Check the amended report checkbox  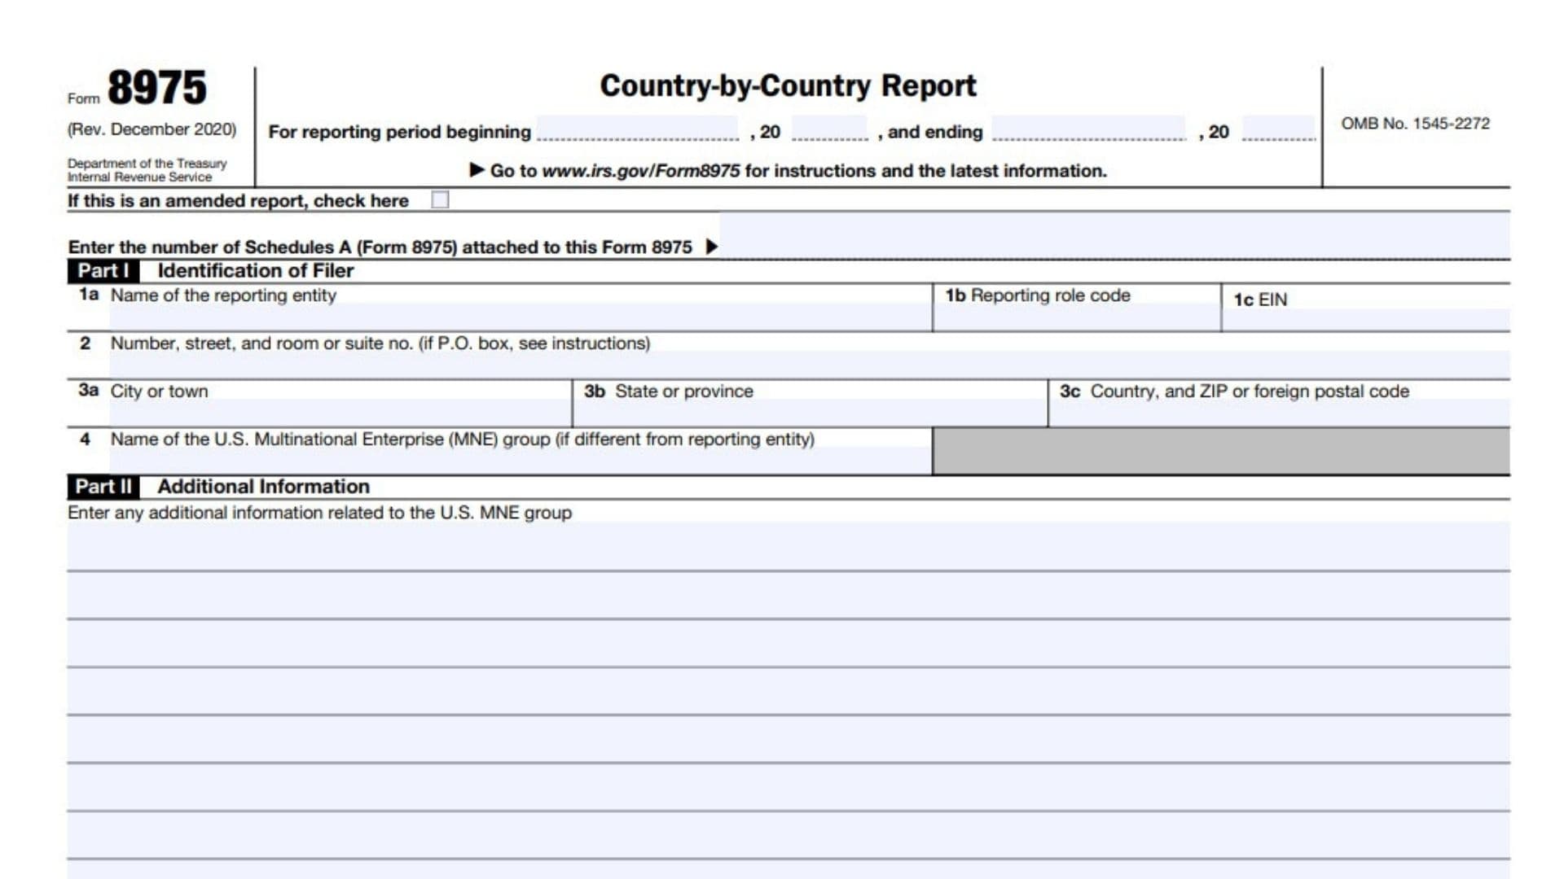[x=440, y=200]
